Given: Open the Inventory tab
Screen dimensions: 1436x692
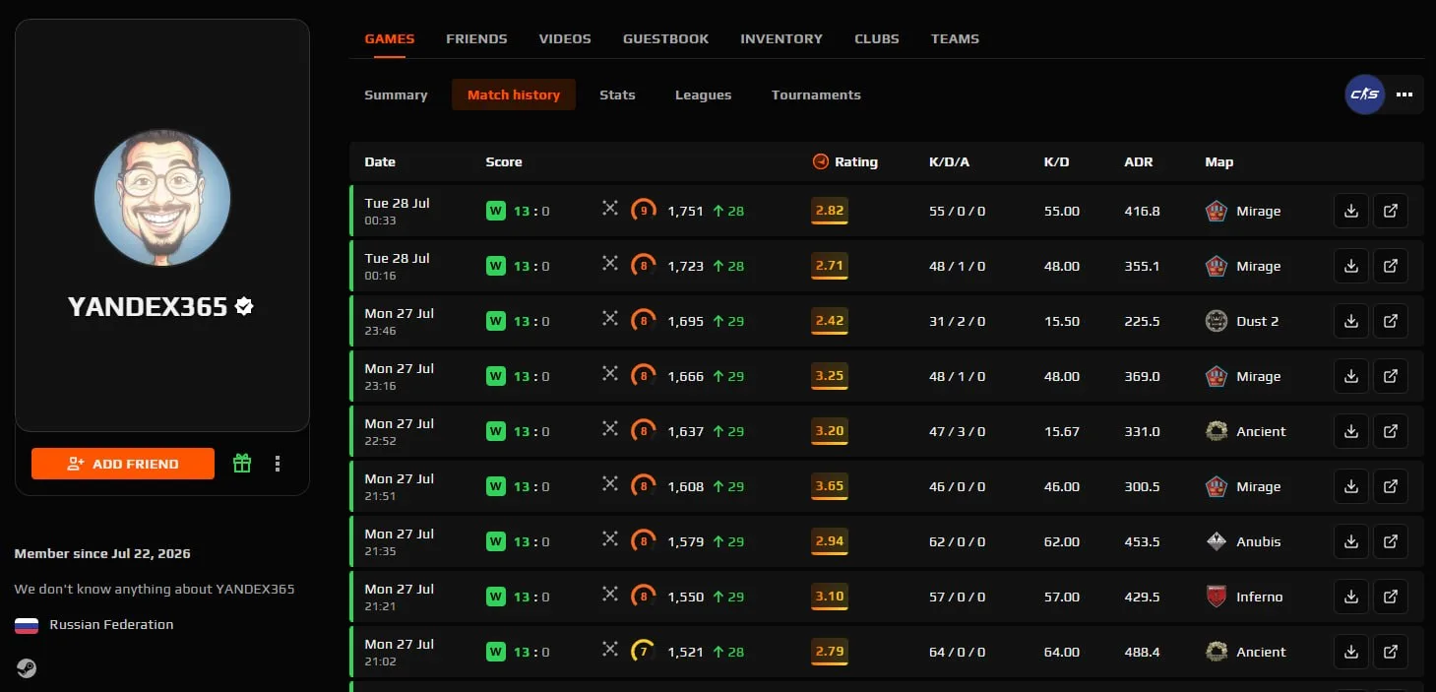Looking at the screenshot, I should (x=781, y=39).
